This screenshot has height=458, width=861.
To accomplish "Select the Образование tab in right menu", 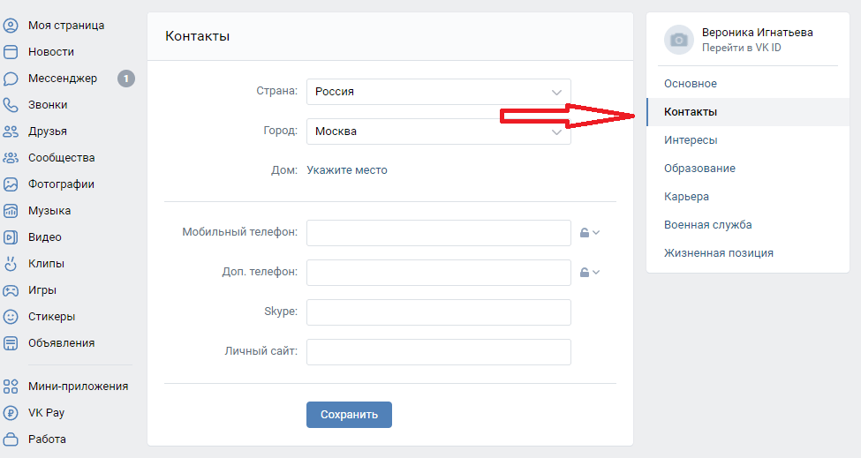I will point(699,169).
